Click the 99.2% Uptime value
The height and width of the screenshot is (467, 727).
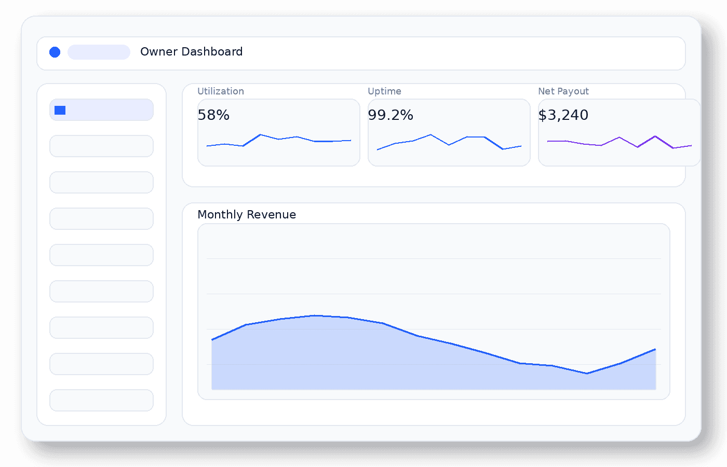(391, 115)
